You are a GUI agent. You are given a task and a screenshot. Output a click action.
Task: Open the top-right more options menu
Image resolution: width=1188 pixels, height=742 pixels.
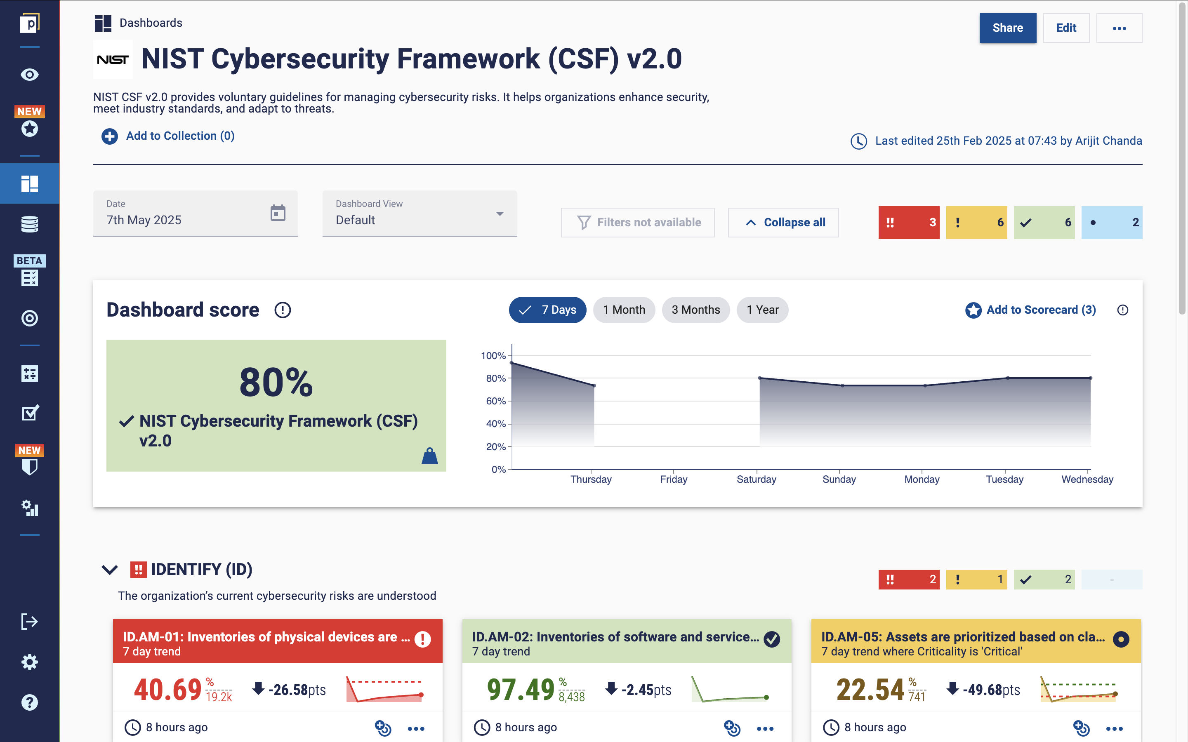coord(1119,28)
